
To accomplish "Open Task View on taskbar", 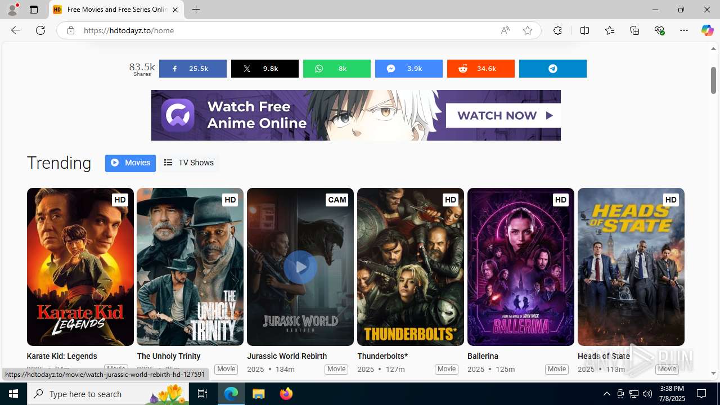I will pyautogui.click(x=202, y=394).
